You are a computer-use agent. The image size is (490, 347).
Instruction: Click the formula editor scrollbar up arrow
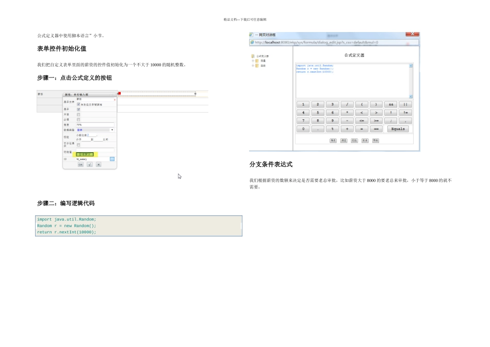click(411, 66)
